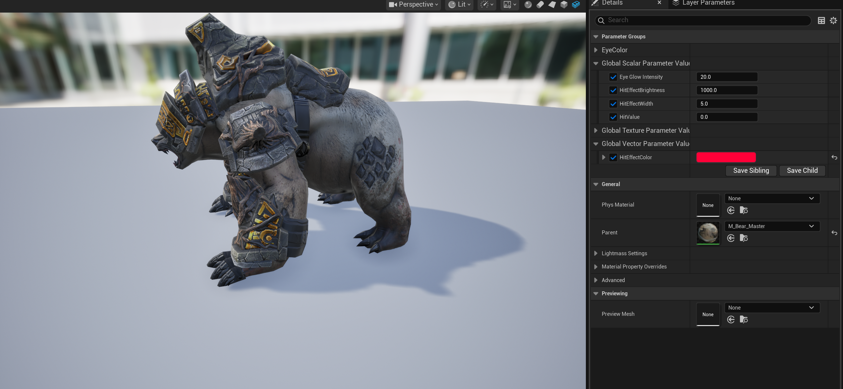Expand the EyeColor parameter group
The height and width of the screenshot is (389, 843).
[596, 50]
